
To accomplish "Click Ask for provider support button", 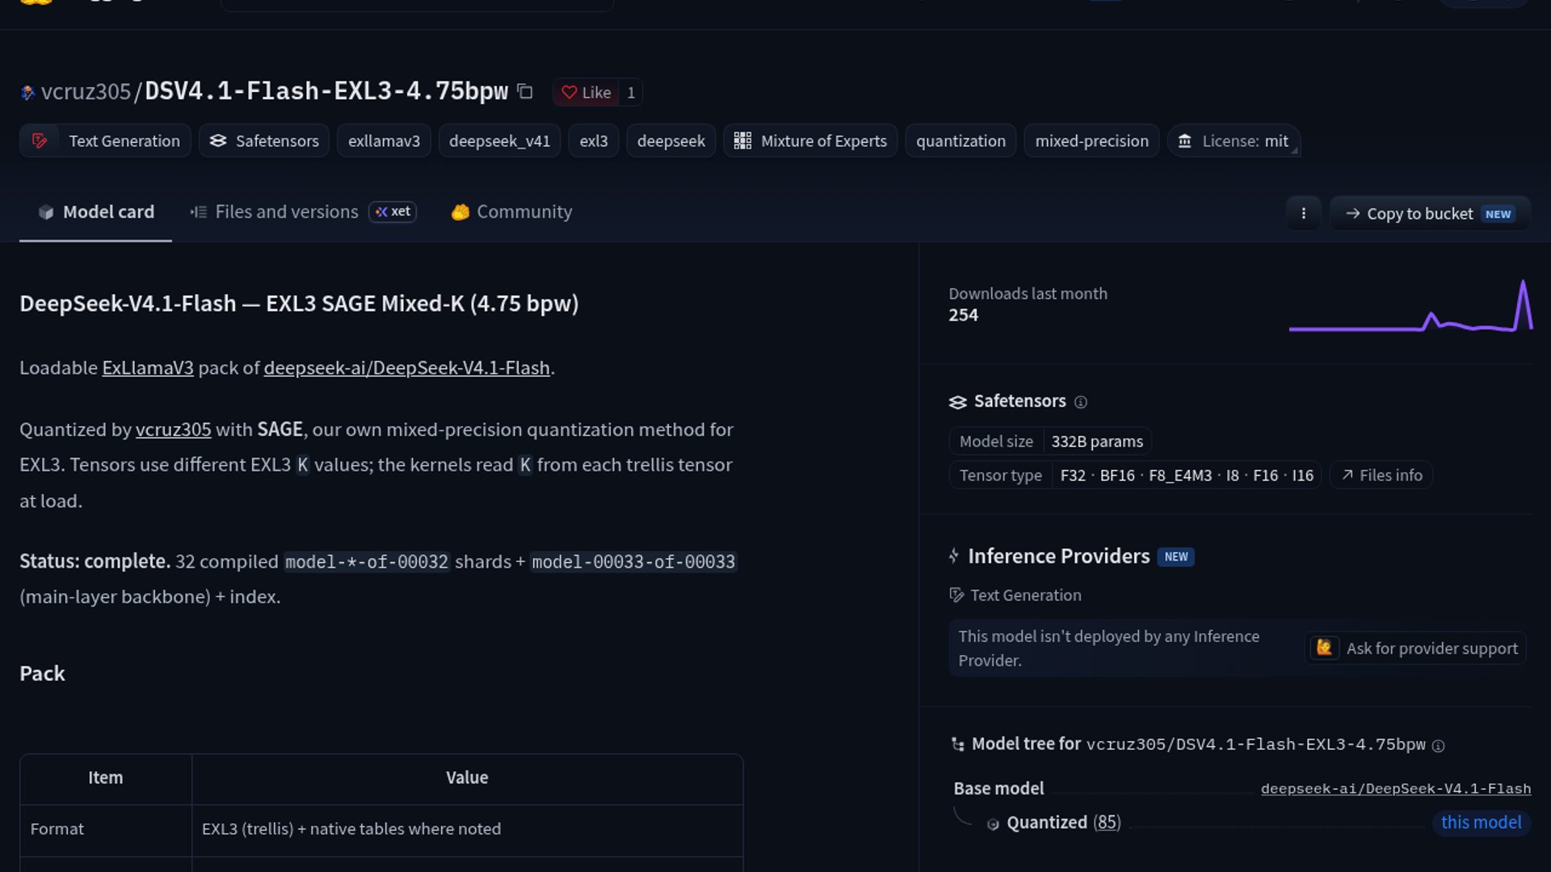I will click(1415, 648).
